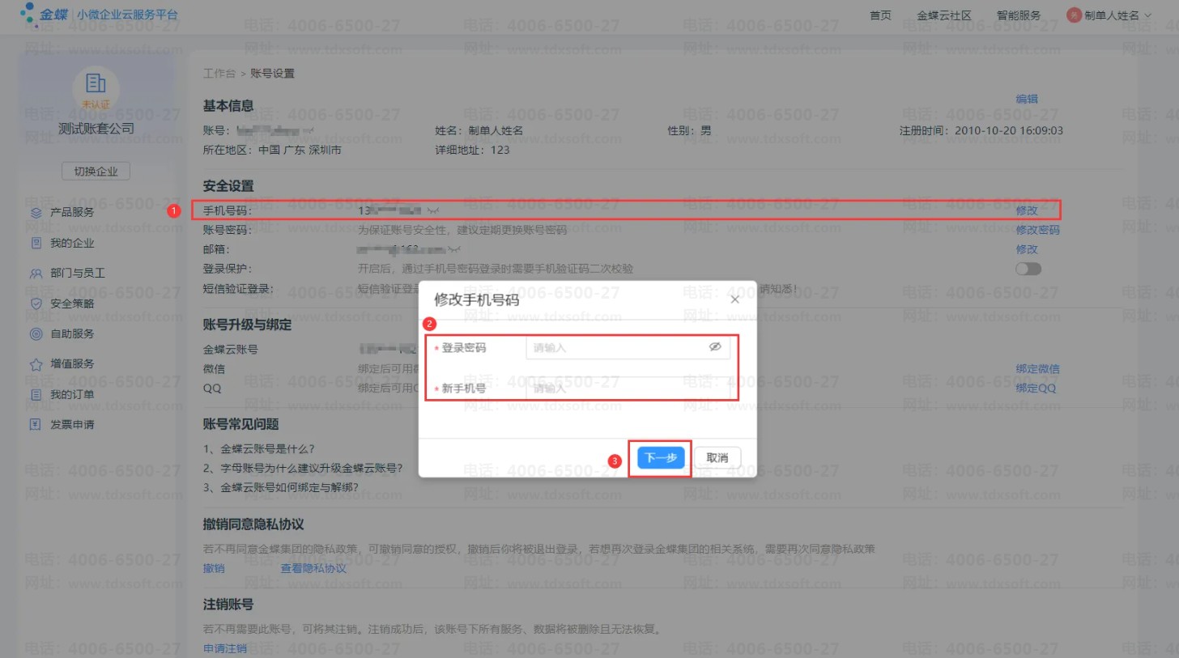
Task: Click the 所在地区 value 中国 广东 深圳市
Action: tap(300, 150)
